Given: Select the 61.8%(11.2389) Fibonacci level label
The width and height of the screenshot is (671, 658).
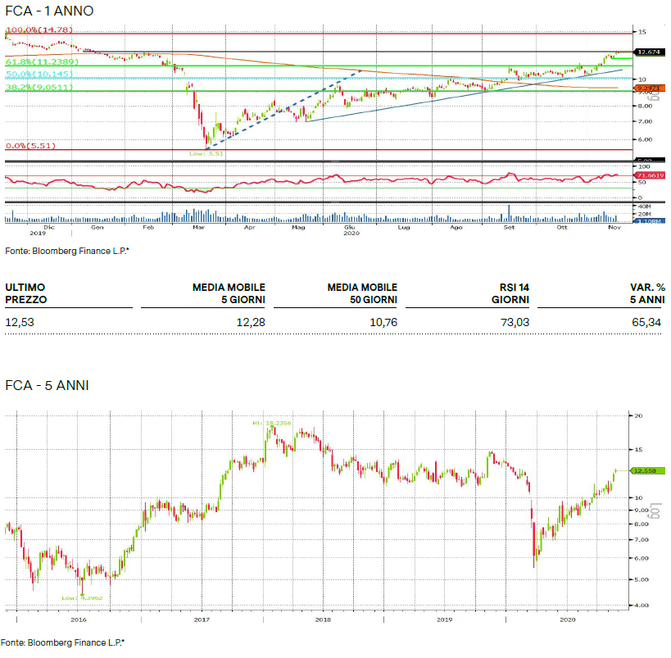Looking at the screenshot, I should (x=42, y=61).
